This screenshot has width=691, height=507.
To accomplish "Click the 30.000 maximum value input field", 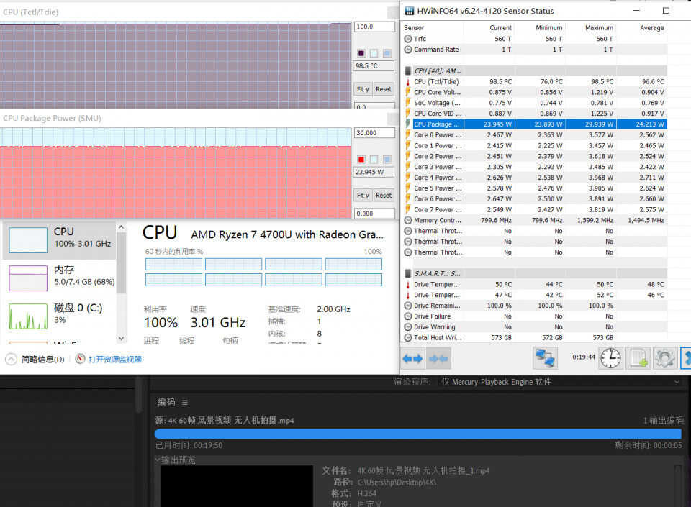I will [x=374, y=133].
